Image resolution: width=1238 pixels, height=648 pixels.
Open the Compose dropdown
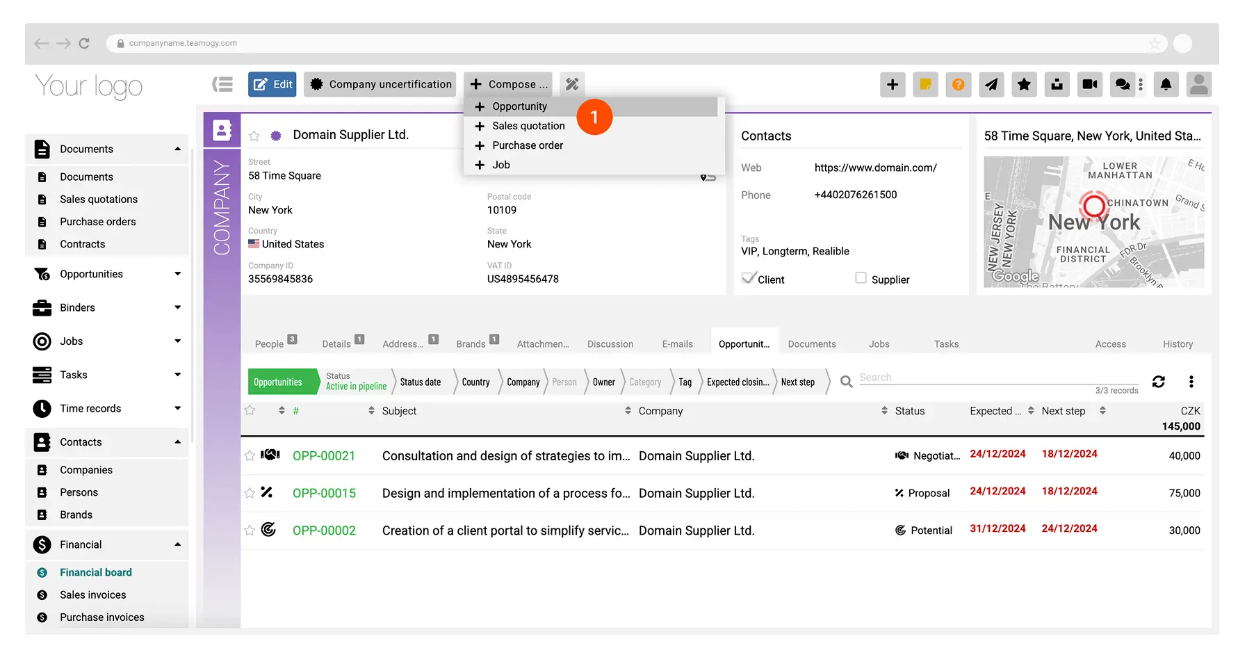pyautogui.click(x=508, y=84)
